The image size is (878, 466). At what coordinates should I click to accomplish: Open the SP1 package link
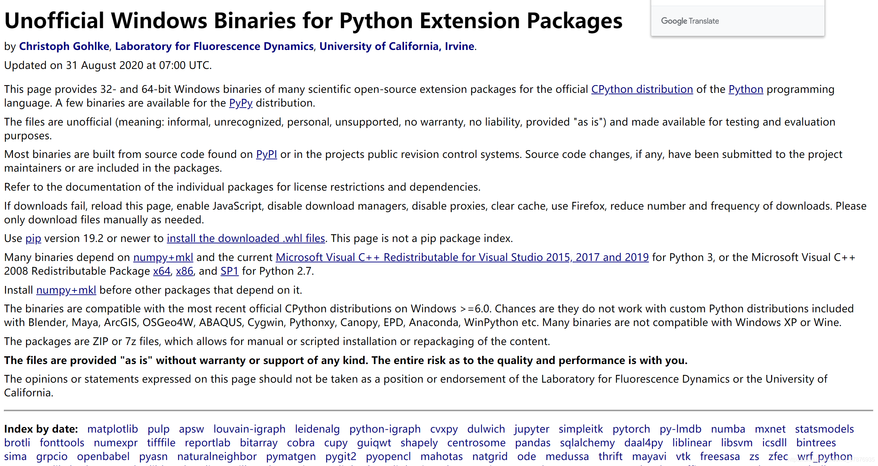point(229,271)
